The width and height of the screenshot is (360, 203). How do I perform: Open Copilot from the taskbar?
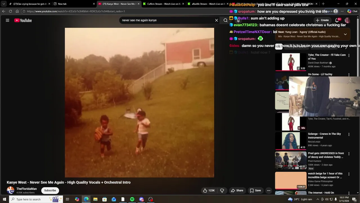click(77, 199)
